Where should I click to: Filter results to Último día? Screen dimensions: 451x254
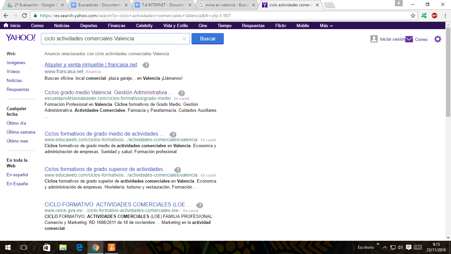(16, 123)
